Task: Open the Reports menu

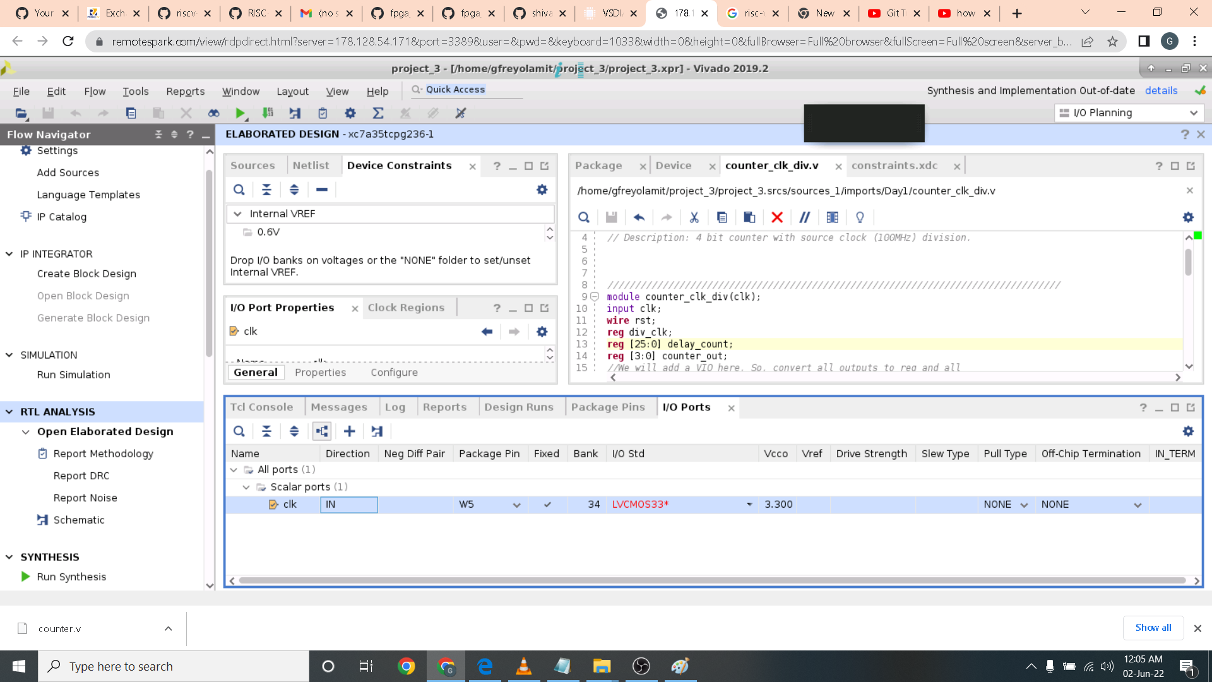Action: [185, 92]
